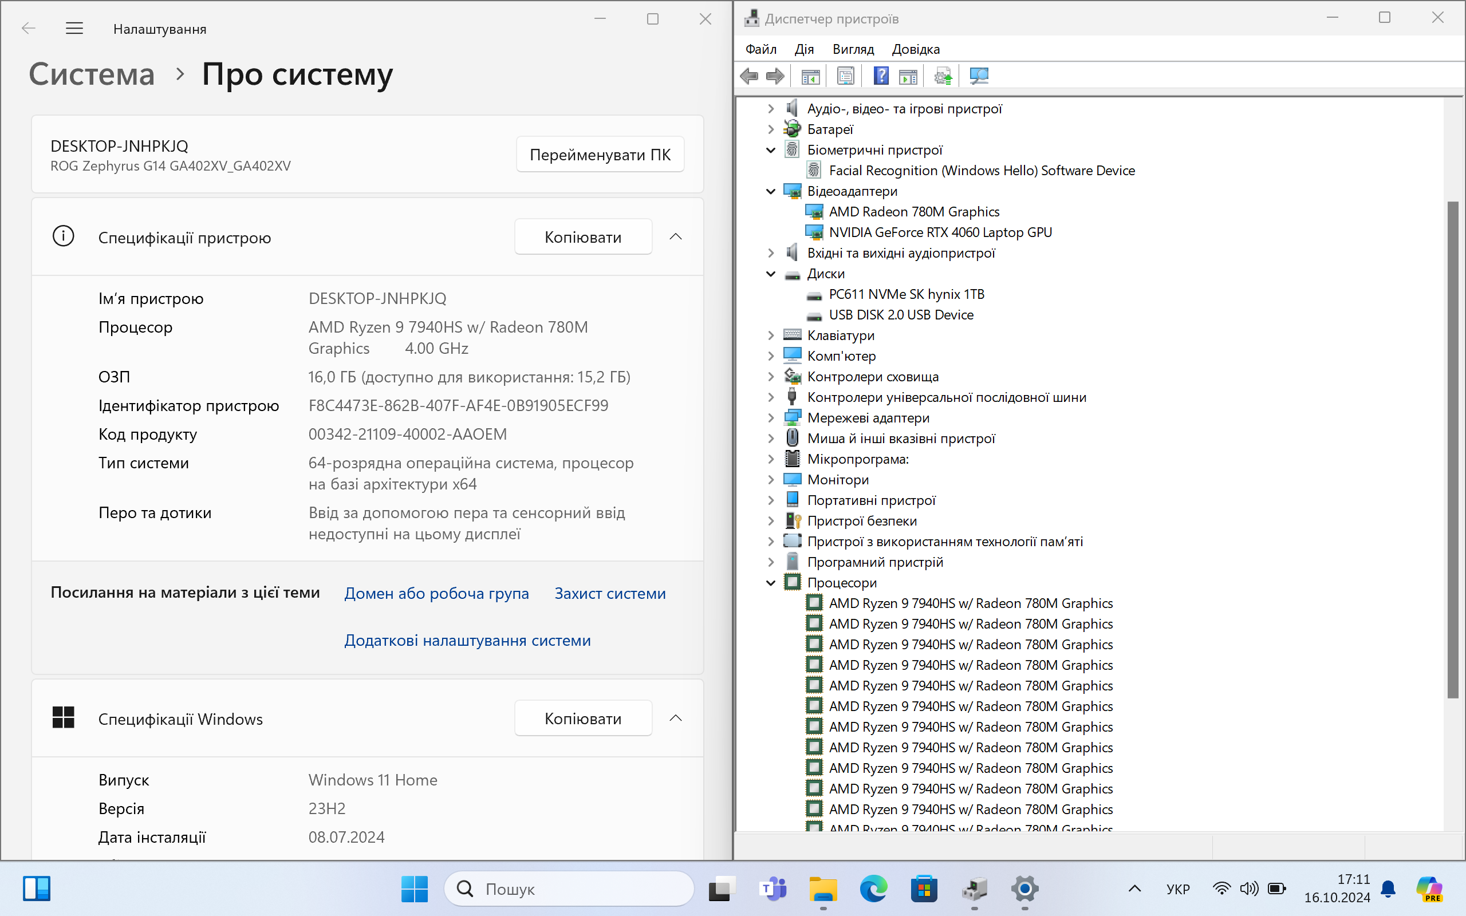Click Forward arrow in Device Manager toolbar
The width and height of the screenshot is (1466, 916).
[775, 76]
